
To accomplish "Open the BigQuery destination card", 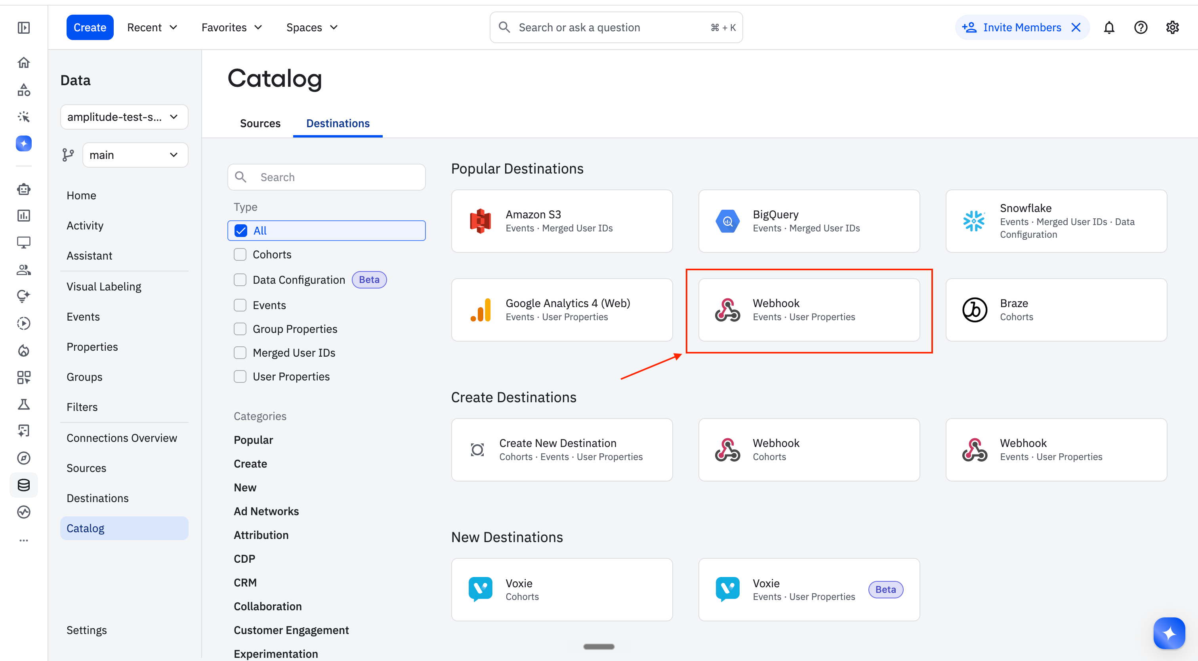I will point(809,221).
